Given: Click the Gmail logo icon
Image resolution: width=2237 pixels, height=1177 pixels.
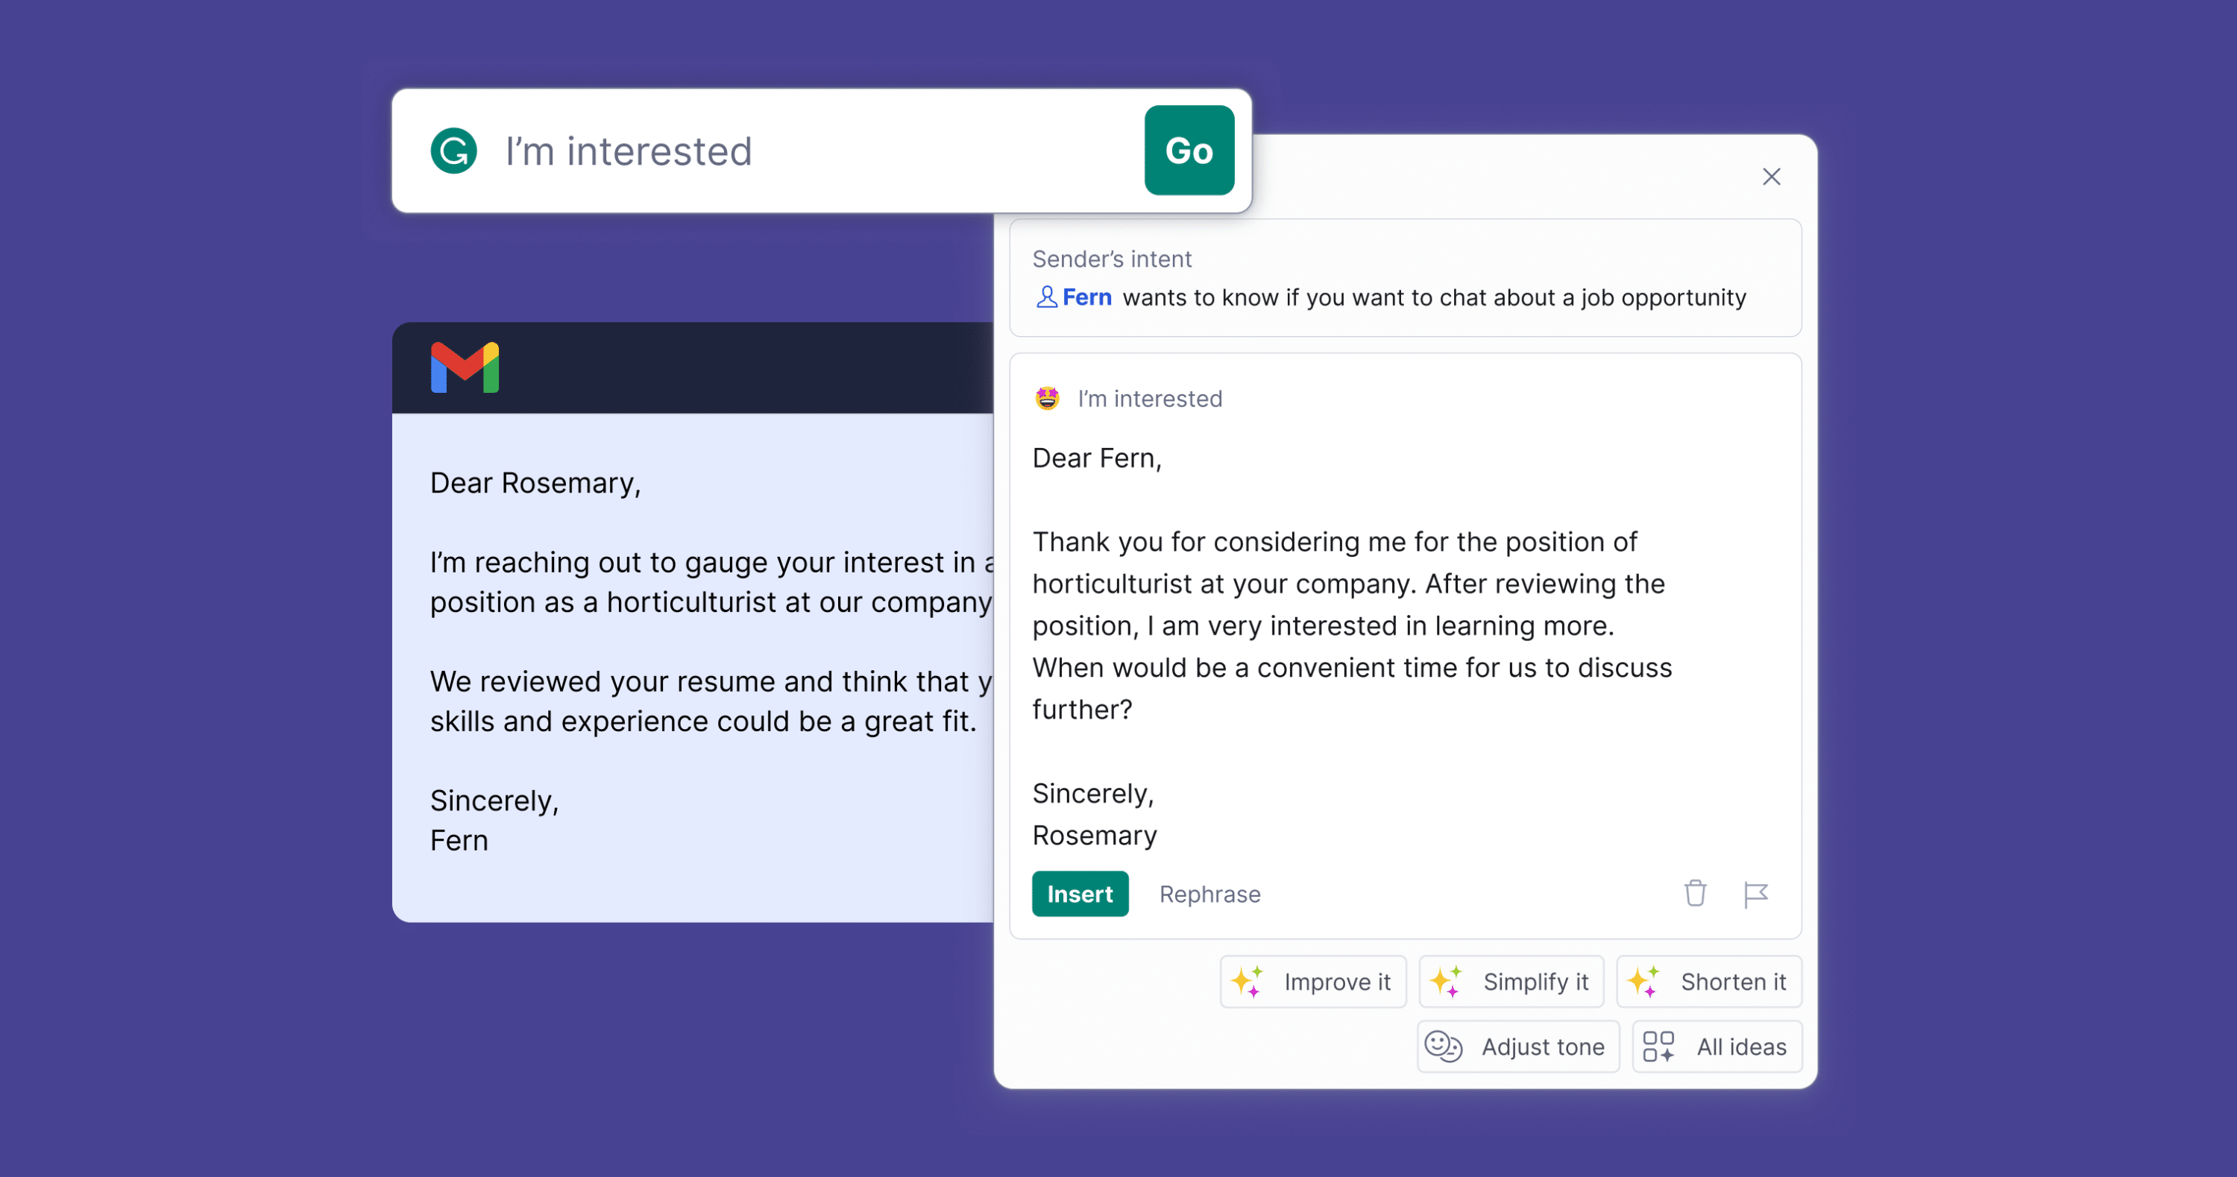Looking at the screenshot, I should [x=465, y=367].
